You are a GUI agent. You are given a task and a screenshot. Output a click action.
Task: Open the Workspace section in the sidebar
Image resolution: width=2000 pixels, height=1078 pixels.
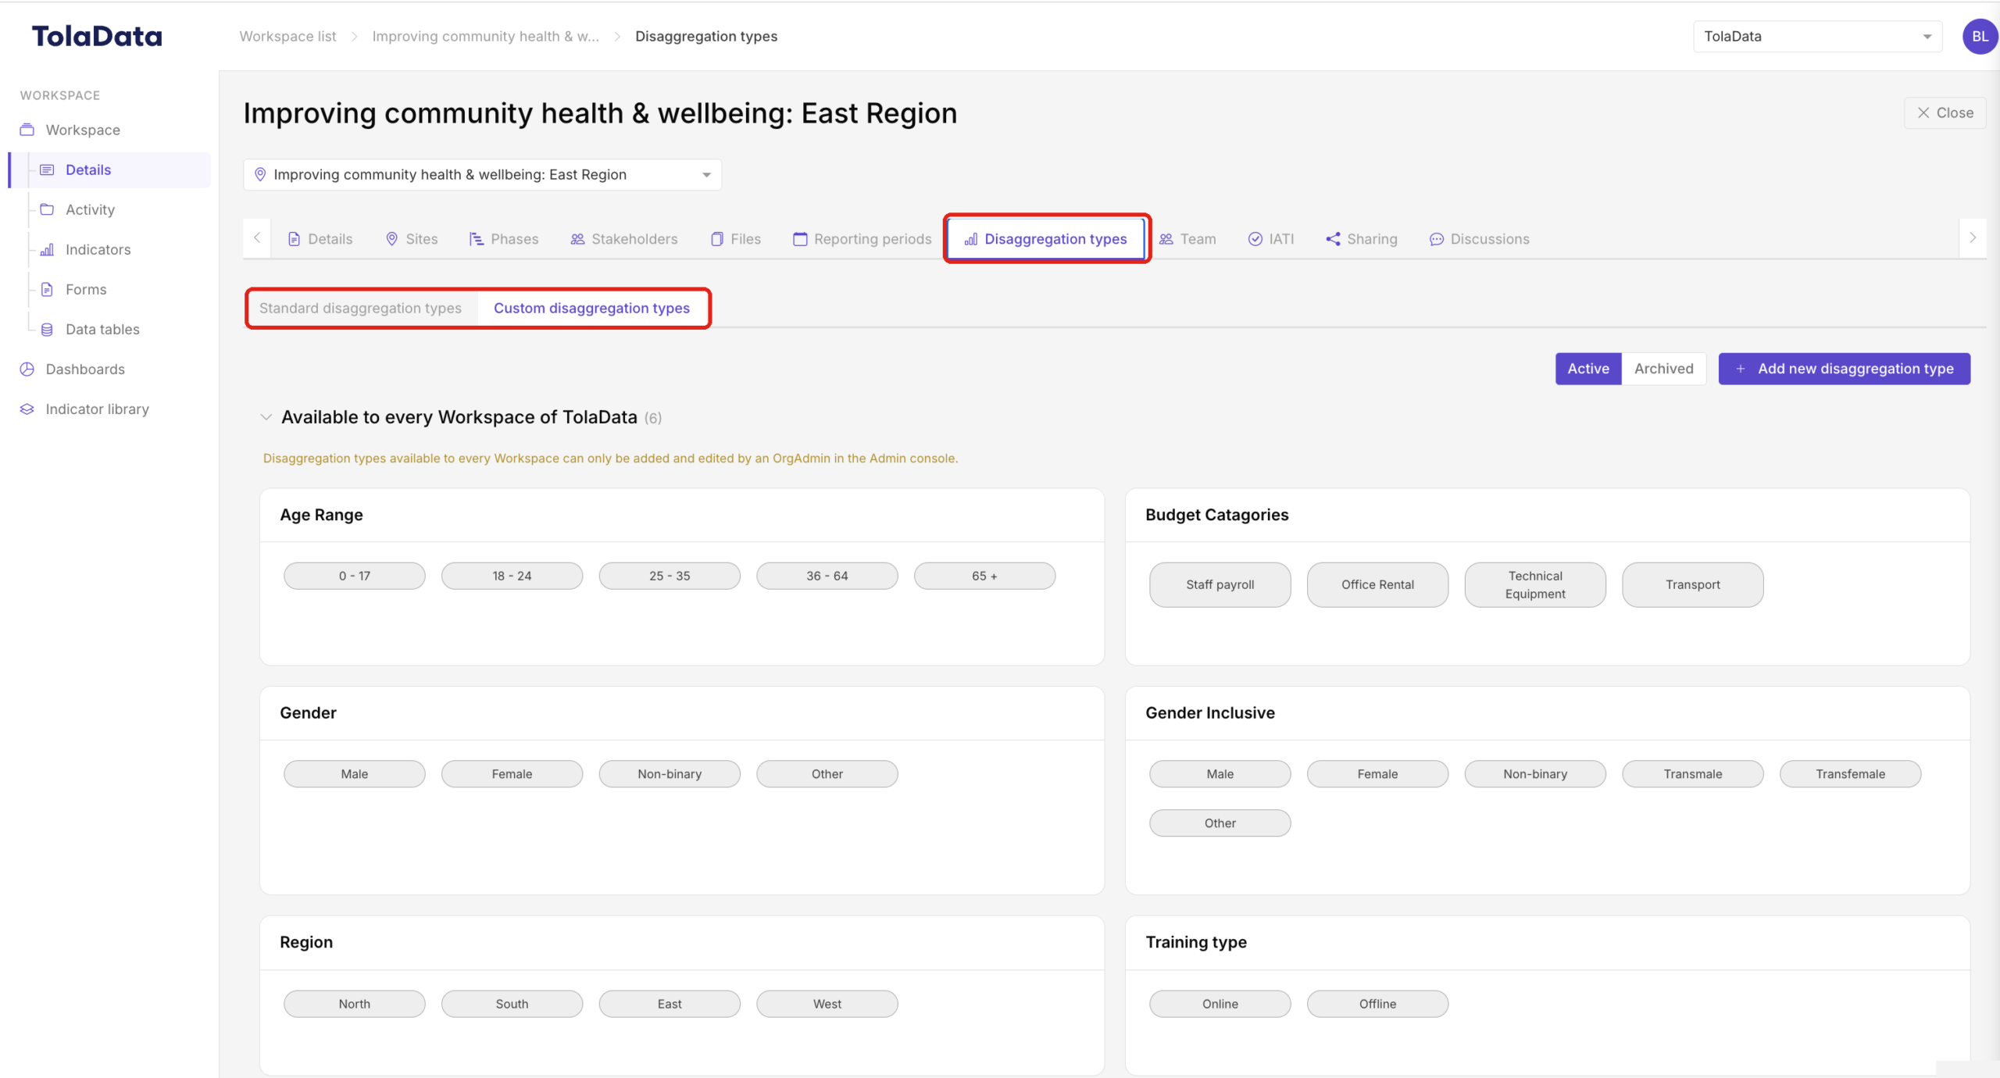(82, 130)
